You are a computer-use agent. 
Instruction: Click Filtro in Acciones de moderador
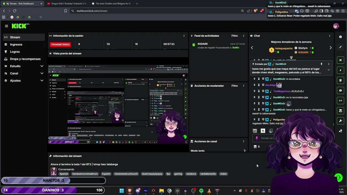234,86
